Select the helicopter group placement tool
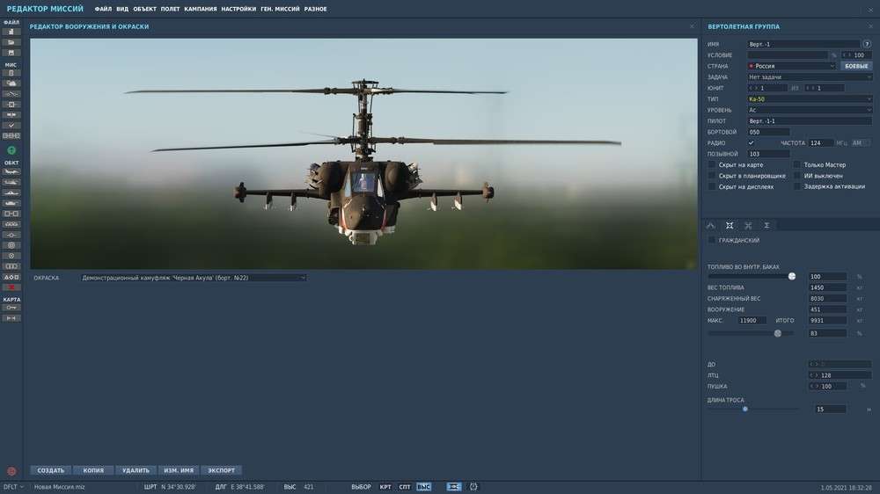 point(11,182)
